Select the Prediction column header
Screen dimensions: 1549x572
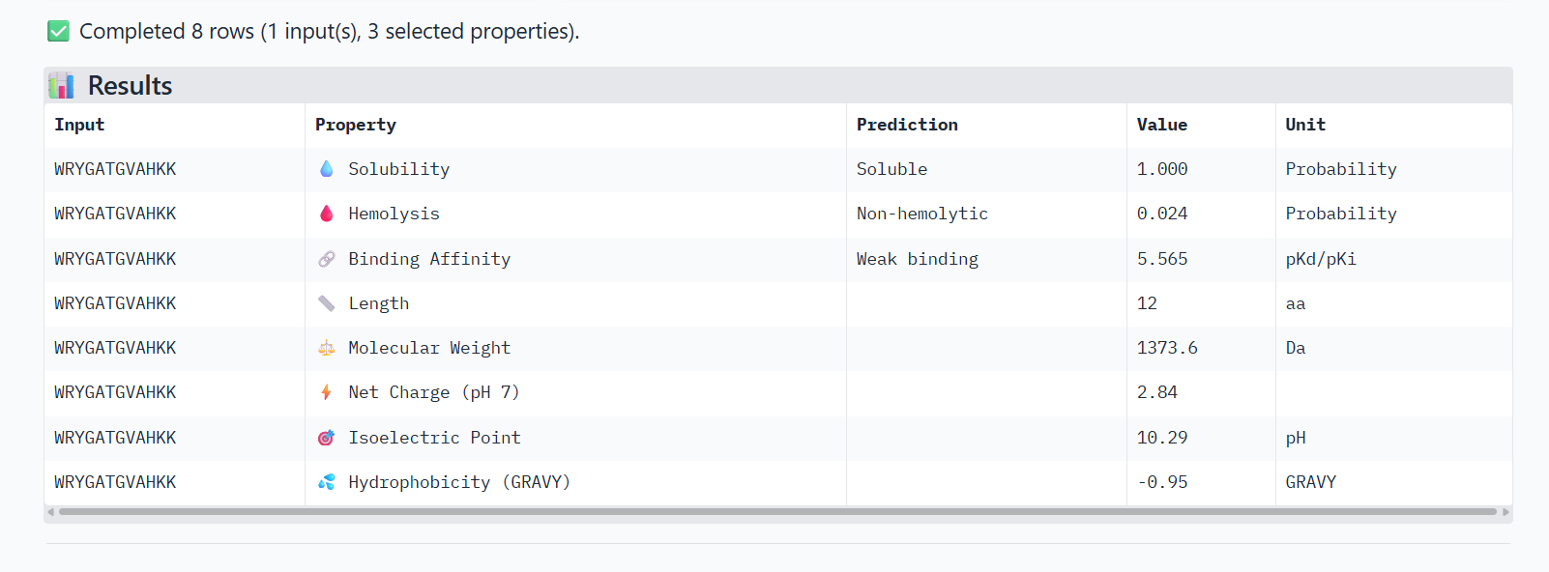[x=907, y=125]
